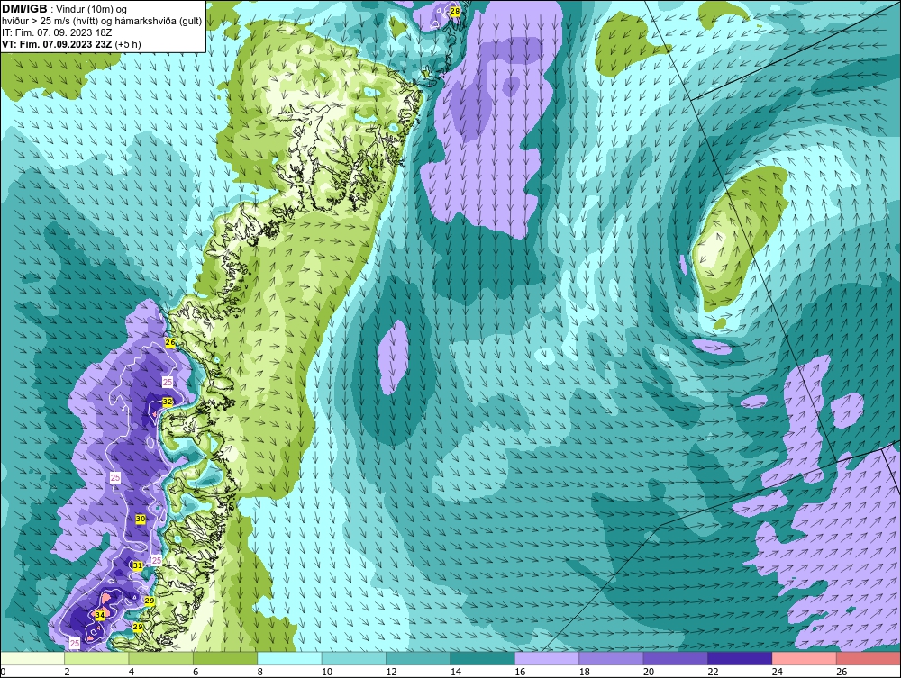
Task: Pick the coral red above-26 m/s swatch
Action: [869, 658]
